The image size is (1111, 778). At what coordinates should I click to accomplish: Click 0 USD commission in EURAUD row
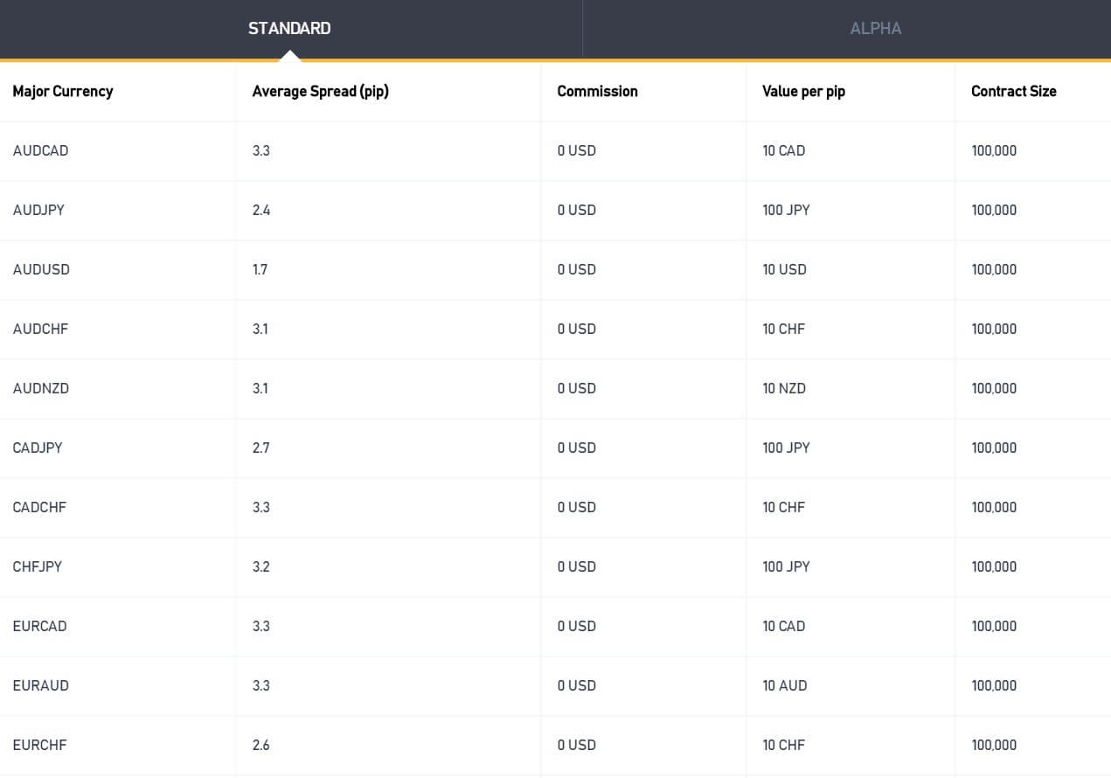click(x=576, y=685)
